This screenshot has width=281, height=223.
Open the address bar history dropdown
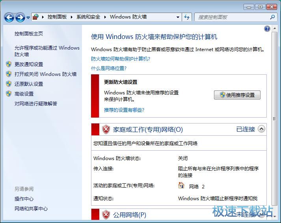pos(178,17)
